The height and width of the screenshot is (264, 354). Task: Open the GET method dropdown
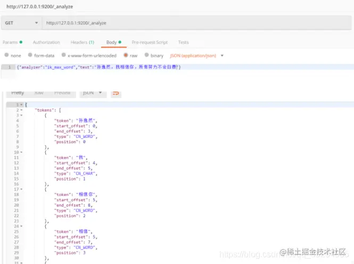(21, 23)
